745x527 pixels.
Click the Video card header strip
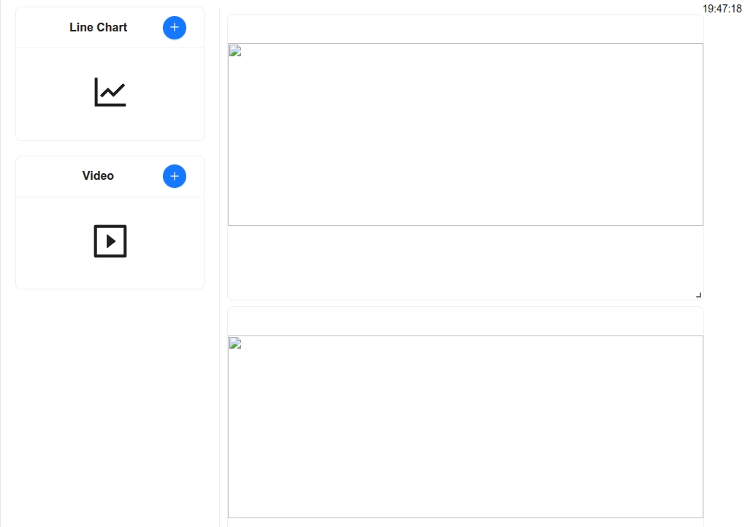point(110,176)
